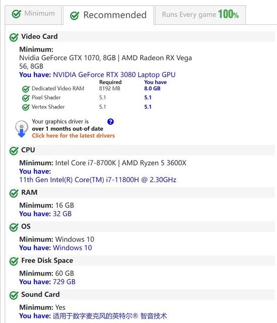Click the NVIDIA GeForce RTX 3080 Laptop GPU text
The width and height of the screenshot is (277, 323).
[x=114, y=75]
